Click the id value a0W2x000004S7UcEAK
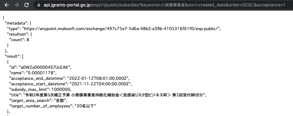Screen dimensions: 293x116 45,68
